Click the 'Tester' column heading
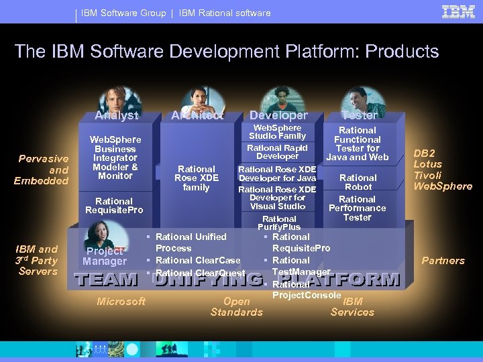This screenshot has width=483, height=362. 360,115
